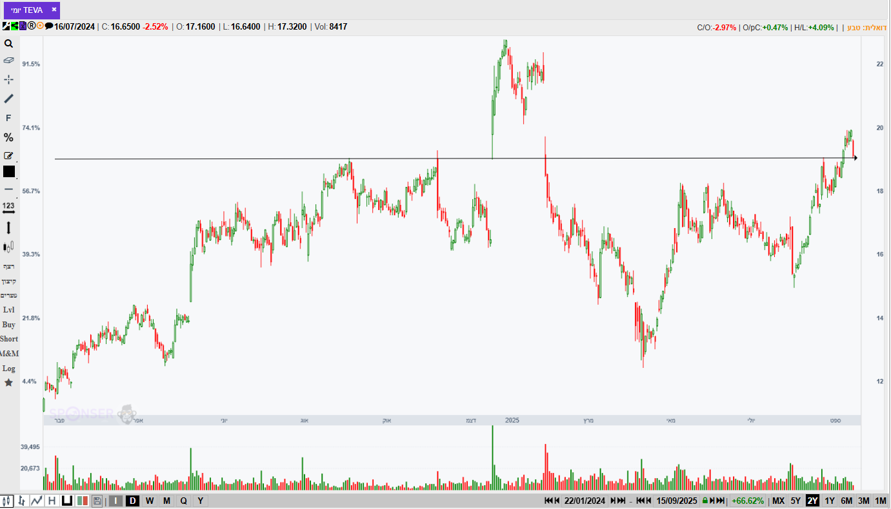Click the -2.52% daily change value
891x509 pixels.
[x=155, y=26]
